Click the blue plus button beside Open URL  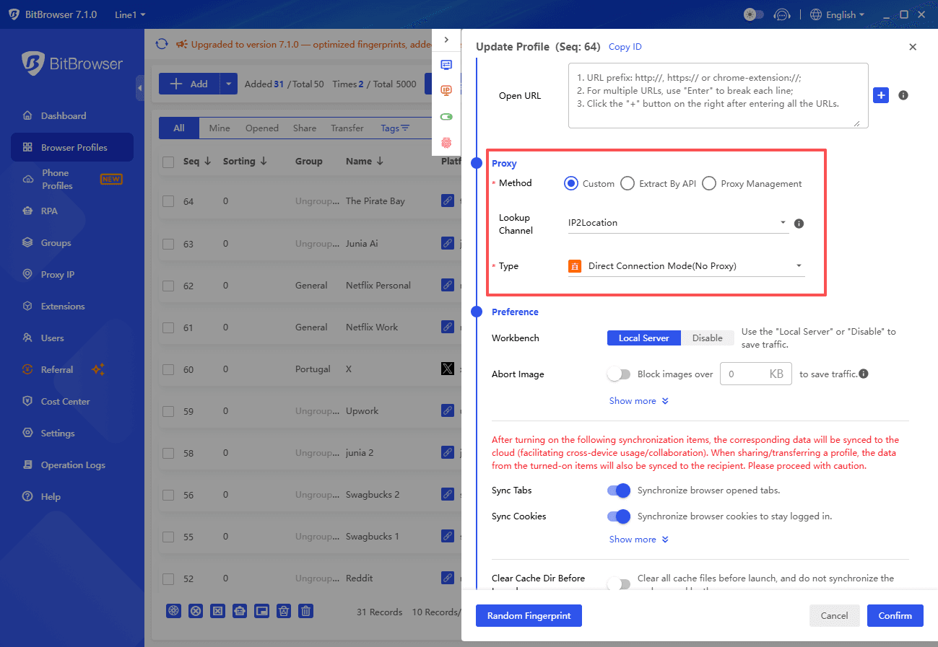point(881,95)
